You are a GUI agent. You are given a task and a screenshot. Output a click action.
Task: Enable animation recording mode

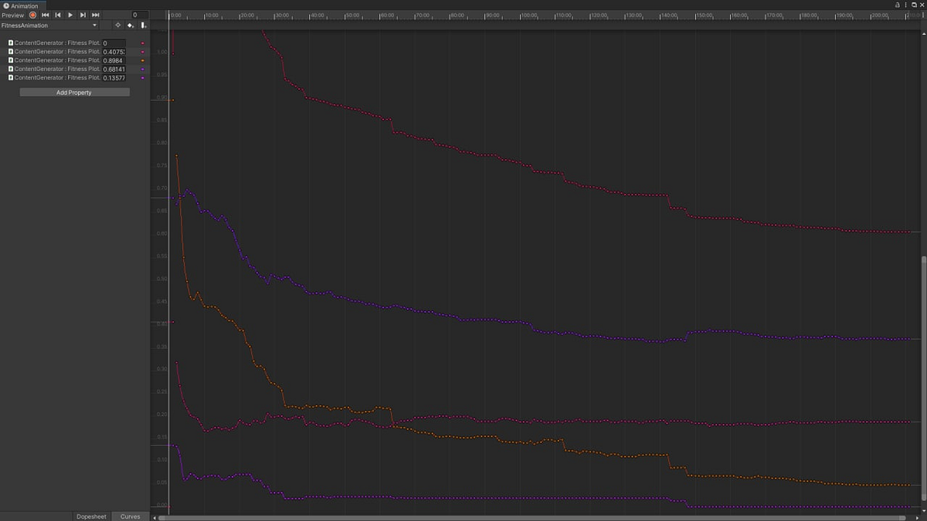point(32,15)
